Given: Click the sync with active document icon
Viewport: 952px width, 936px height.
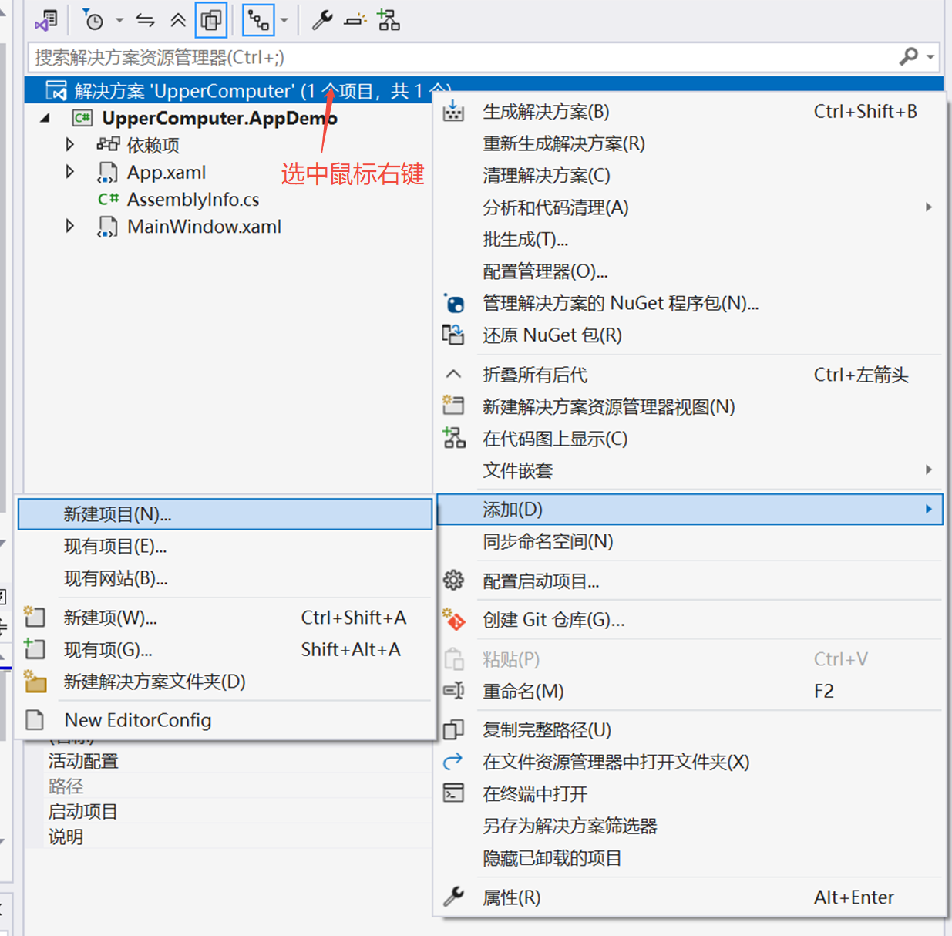Looking at the screenshot, I should click(146, 21).
